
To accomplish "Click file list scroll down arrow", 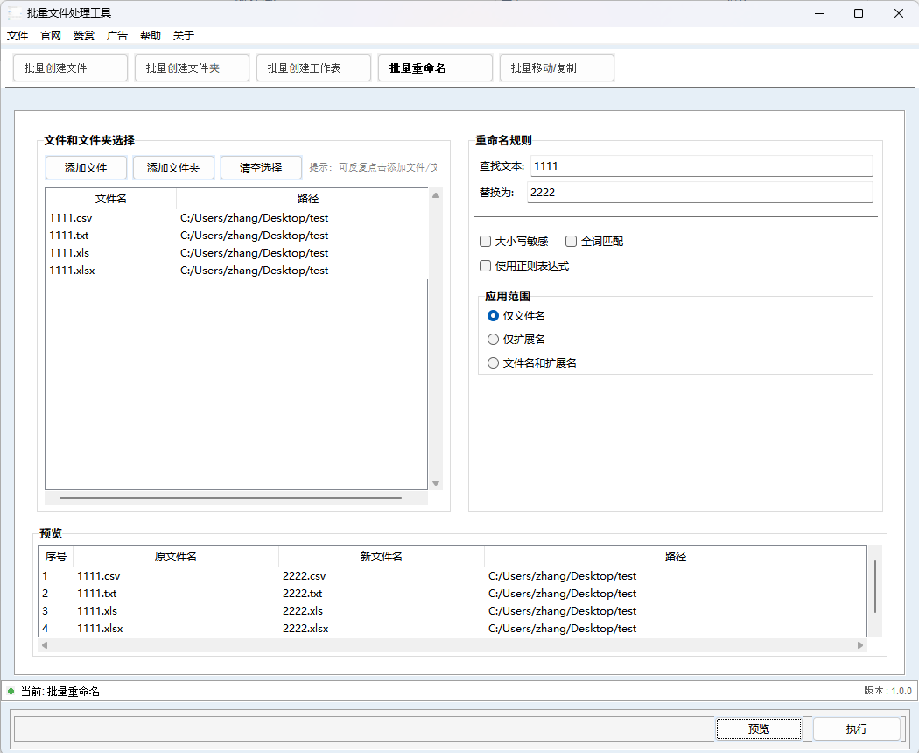I will coord(436,483).
